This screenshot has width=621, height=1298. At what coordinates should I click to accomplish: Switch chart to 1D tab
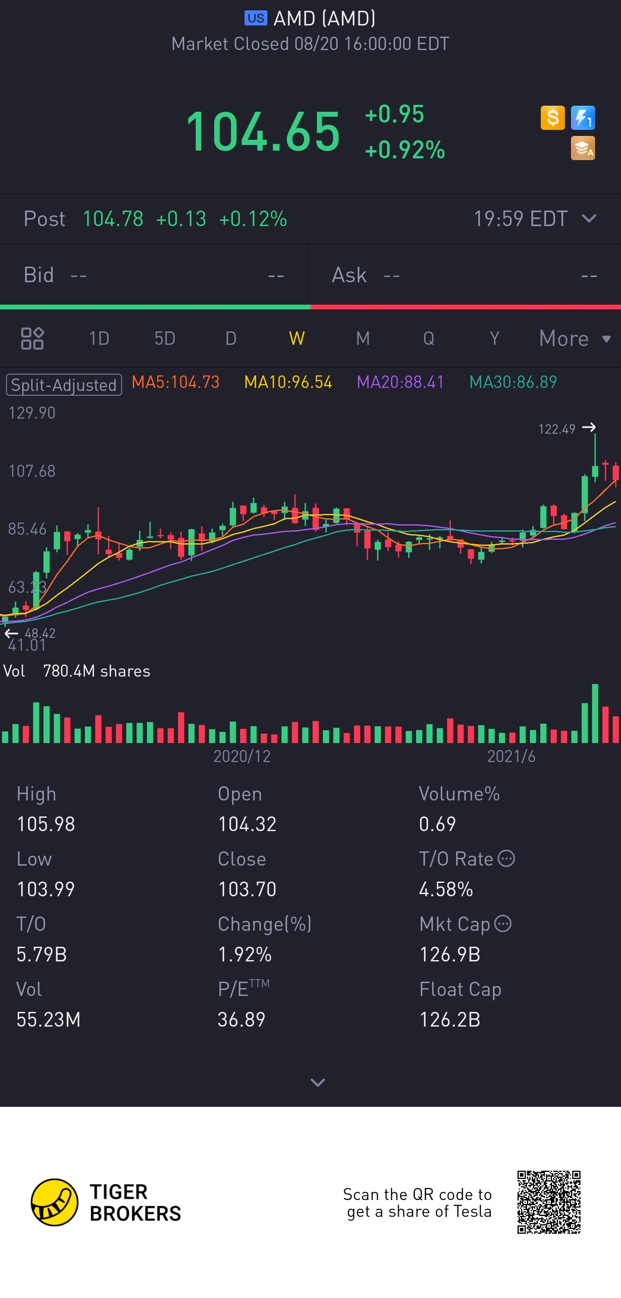coord(99,338)
